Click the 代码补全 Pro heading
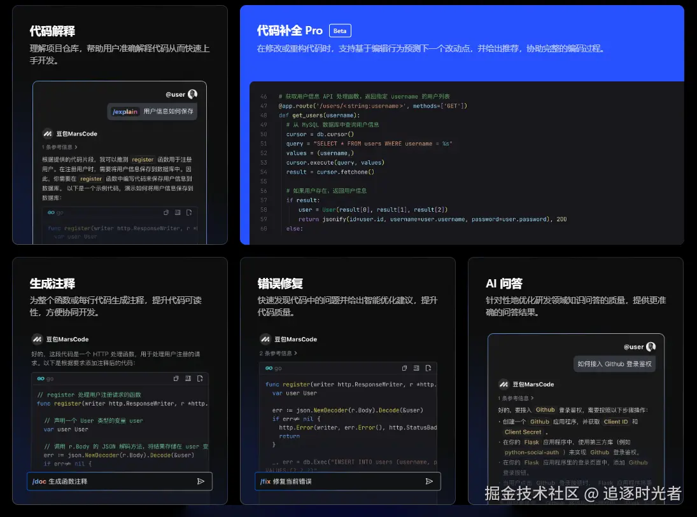 (x=290, y=31)
